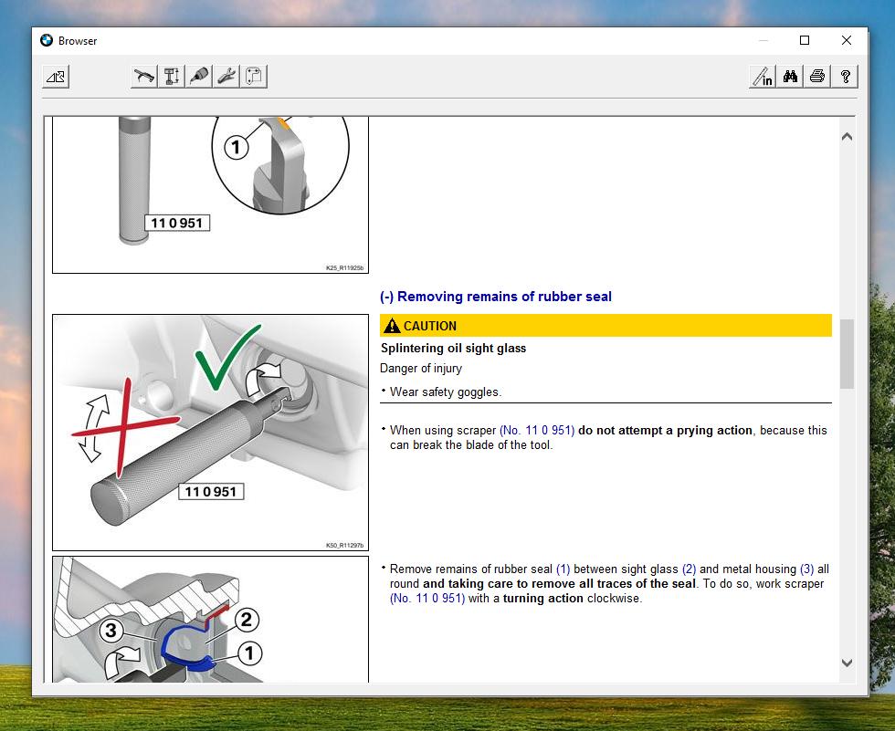Switch units with the ruler inch icon
Image resolution: width=895 pixels, height=731 pixels.
click(763, 77)
